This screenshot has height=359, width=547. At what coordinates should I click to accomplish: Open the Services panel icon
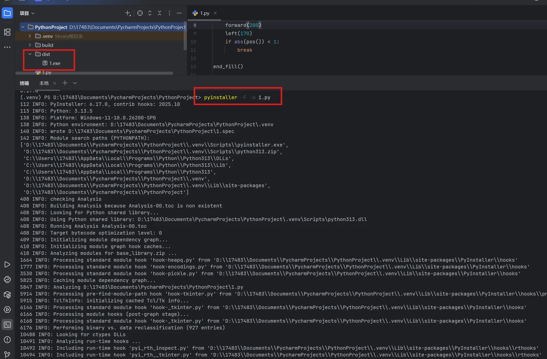7,310
